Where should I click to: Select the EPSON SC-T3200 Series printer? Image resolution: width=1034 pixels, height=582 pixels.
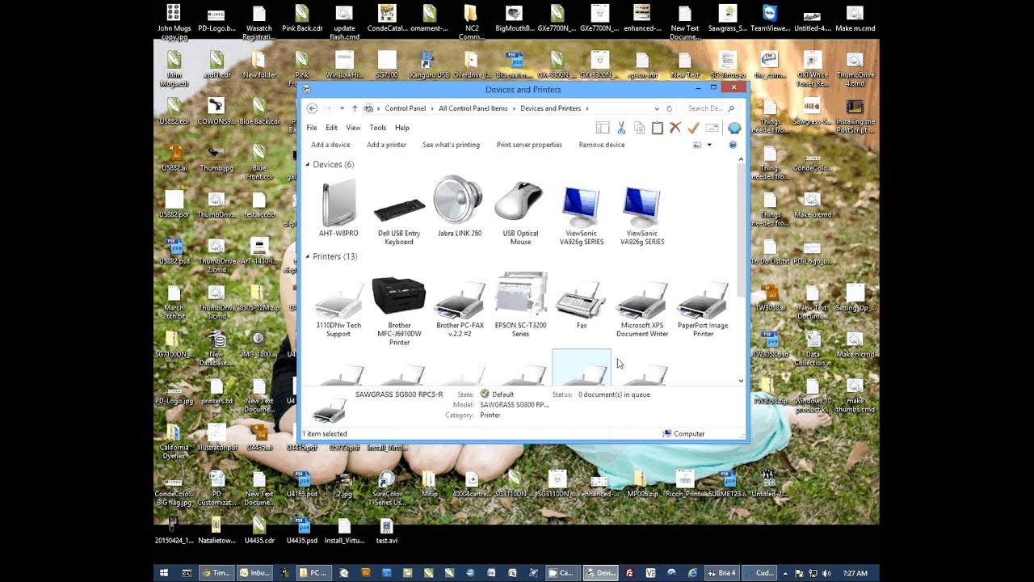pos(521,306)
